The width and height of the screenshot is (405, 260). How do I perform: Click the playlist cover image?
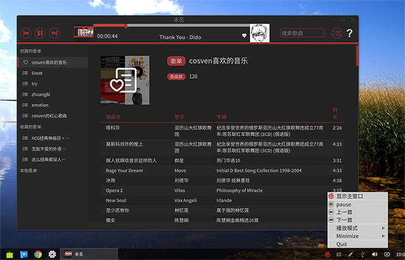pos(125,80)
